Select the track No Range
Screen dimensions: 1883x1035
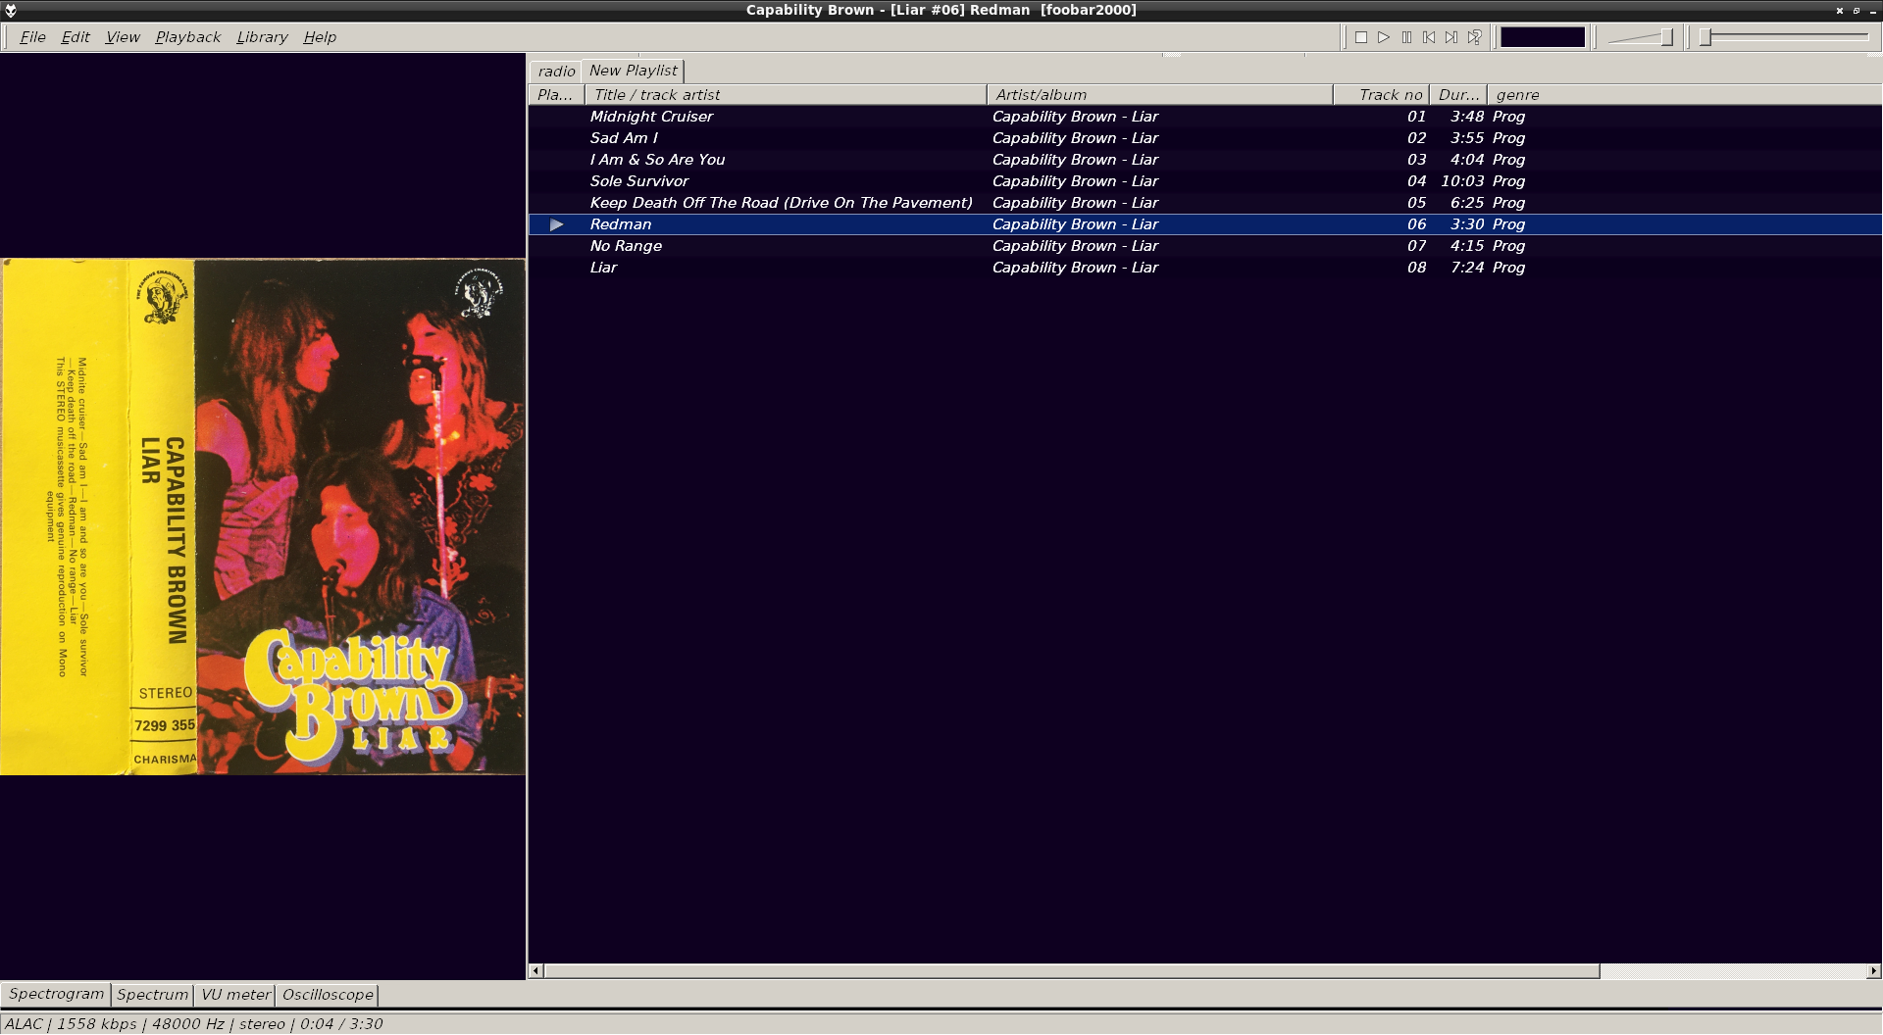(1205, 246)
